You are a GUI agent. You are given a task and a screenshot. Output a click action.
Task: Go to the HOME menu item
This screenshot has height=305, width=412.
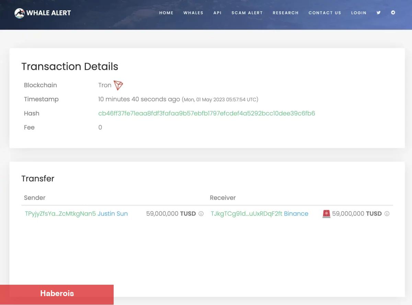click(x=166, y=13)
